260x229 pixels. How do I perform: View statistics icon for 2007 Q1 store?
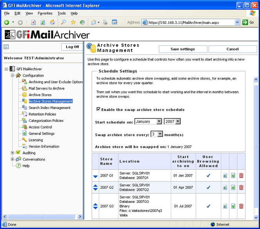coord(225,175)
